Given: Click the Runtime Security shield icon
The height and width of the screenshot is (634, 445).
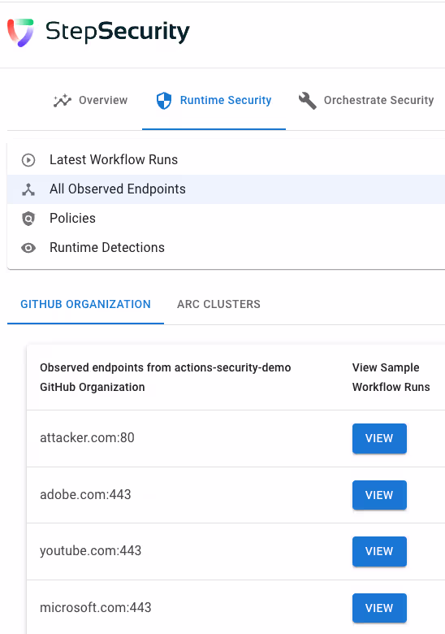Looking at the screenshot, I should click(x=164, y=100).
